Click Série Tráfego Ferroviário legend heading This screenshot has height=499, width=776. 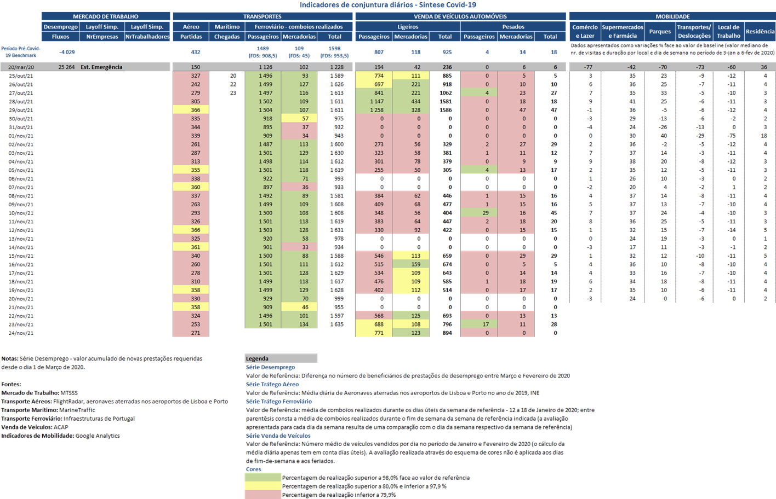pyautogui.click(x=279, y=402)
